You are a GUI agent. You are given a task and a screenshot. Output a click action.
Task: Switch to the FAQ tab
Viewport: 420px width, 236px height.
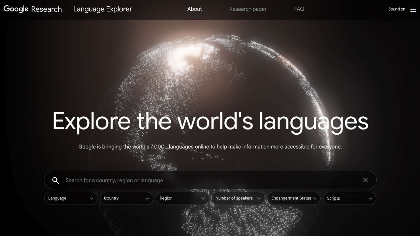tap(299, 9)
